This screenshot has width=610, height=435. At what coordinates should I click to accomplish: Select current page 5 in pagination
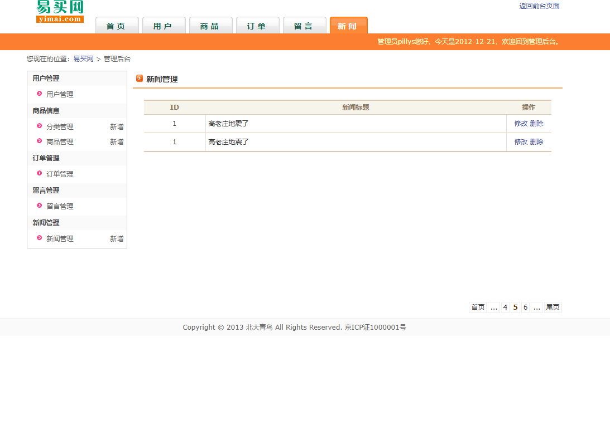click(x=516, y=307)
